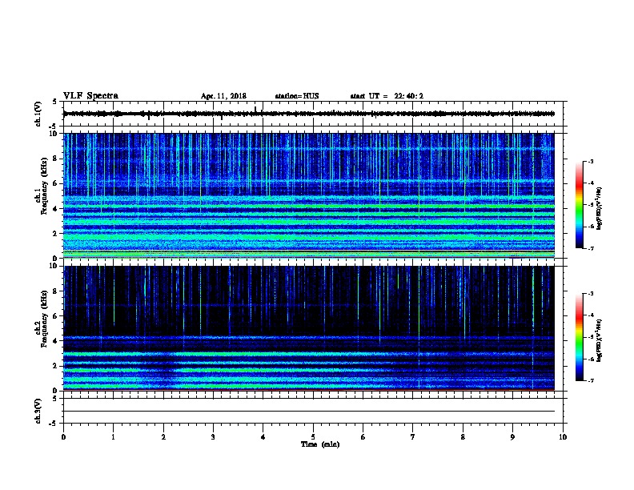This screenshot has height=490, width=634.
Task: Click inside the ch.1 spectrogram panel
Action: (x=309, y=195)
